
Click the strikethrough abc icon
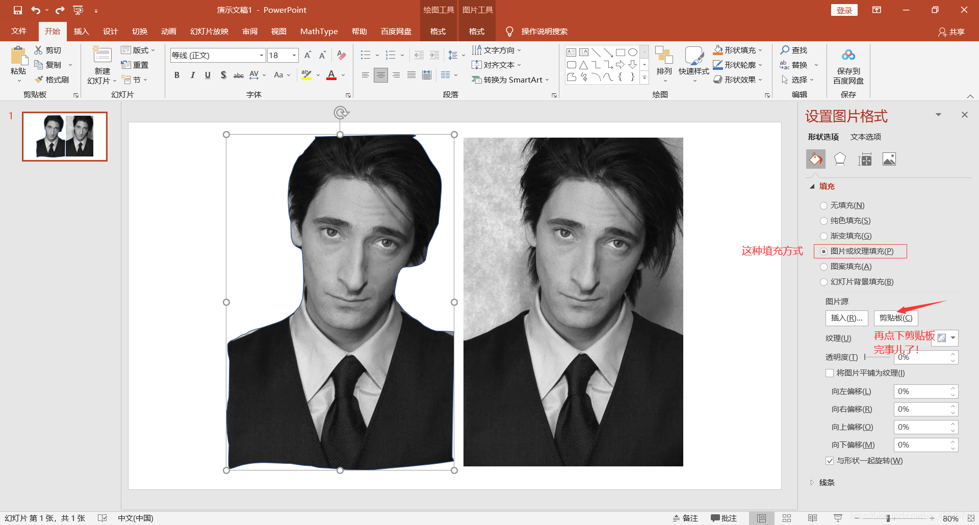pyautogui.click(x=238, y=75)
